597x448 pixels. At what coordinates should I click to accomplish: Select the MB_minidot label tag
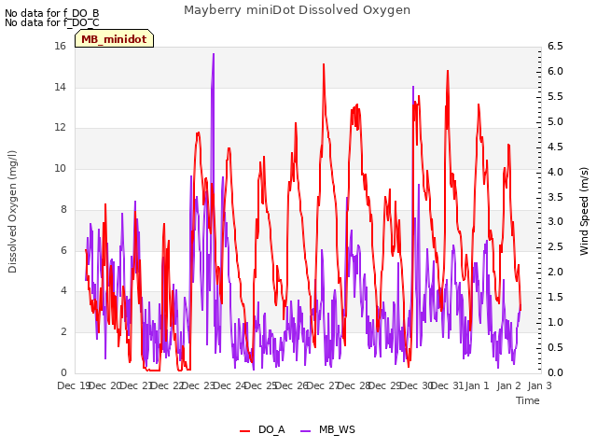tap(114, 39)
